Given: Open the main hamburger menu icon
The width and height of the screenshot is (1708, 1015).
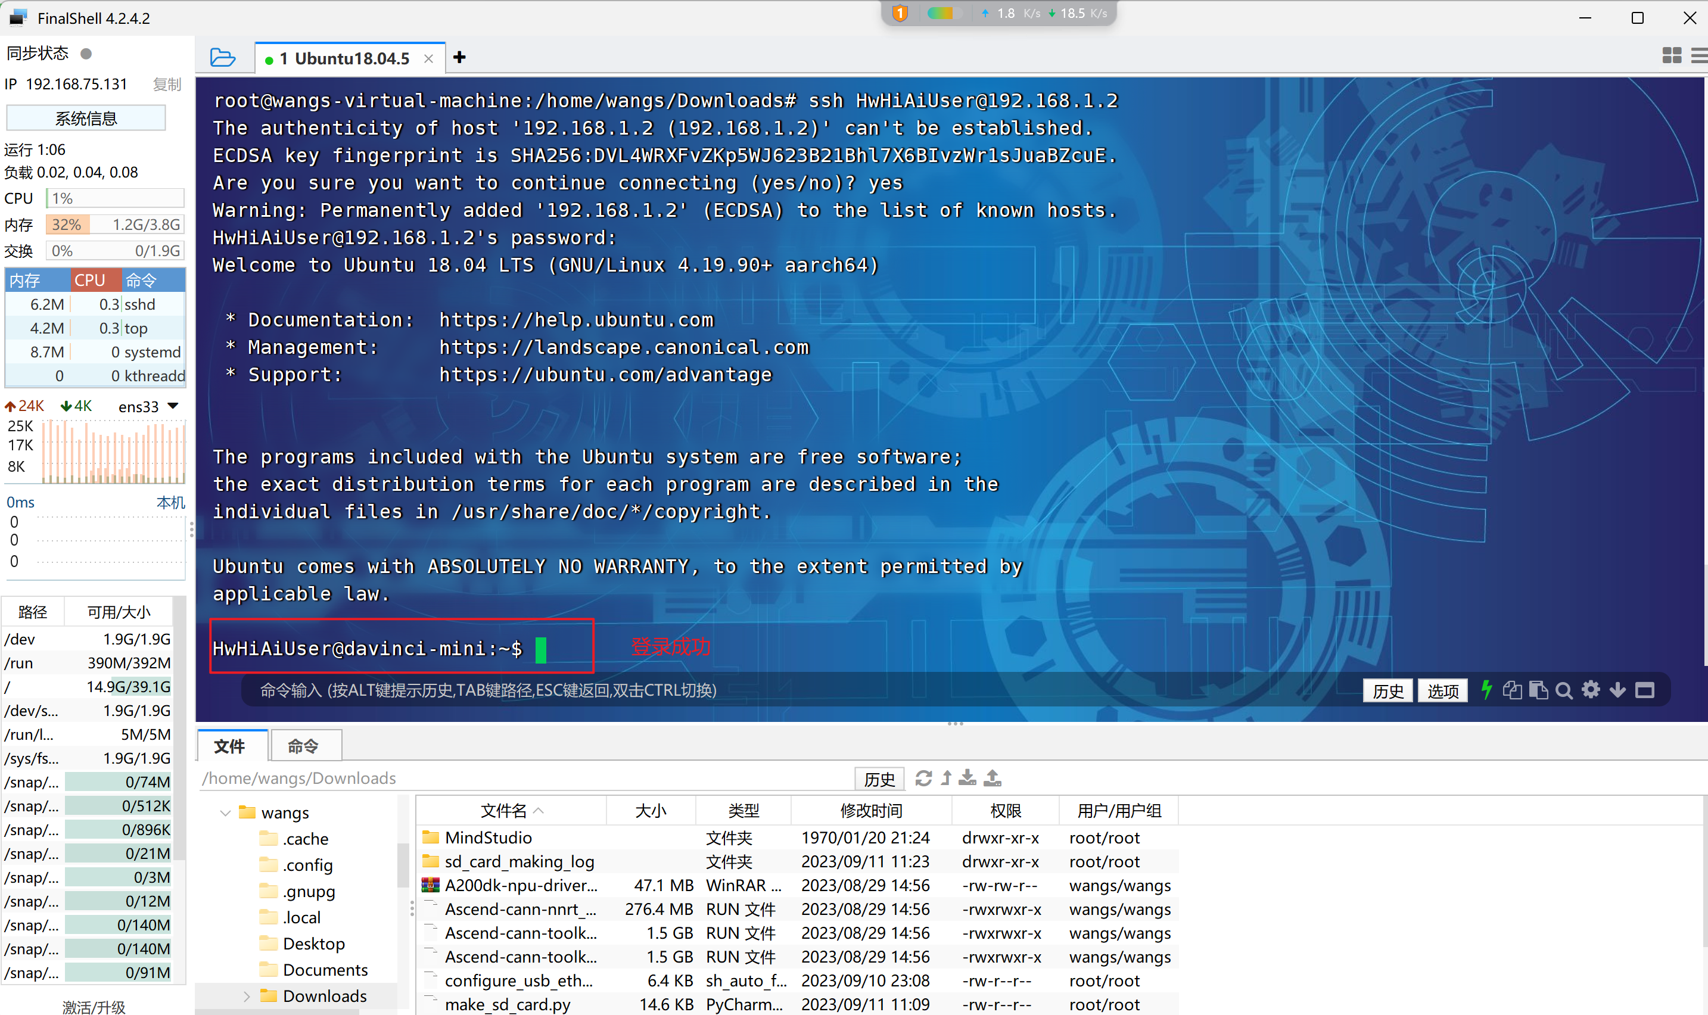Looking at the screenshot, I should pyautogui.click(x=1699, y=56).
